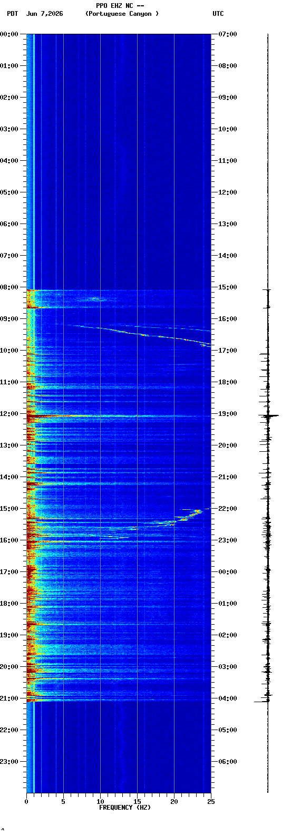Click the UTC '02:00' time label

tap(228, 635)
